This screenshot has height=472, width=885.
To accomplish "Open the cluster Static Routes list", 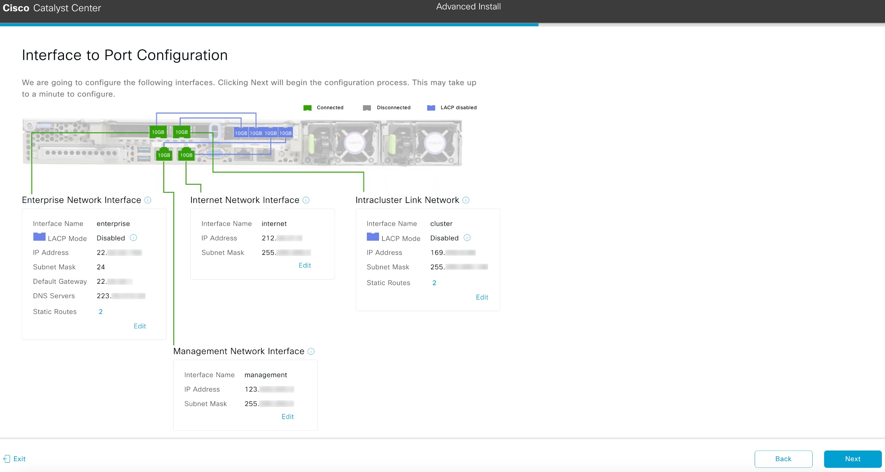I will [434, 283].
